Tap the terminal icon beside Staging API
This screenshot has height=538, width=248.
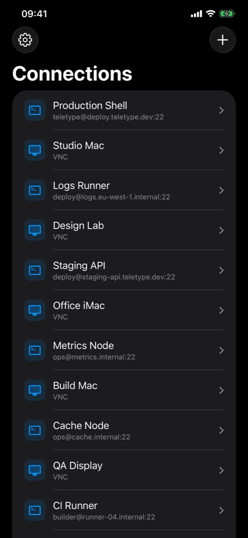(35, 270)
